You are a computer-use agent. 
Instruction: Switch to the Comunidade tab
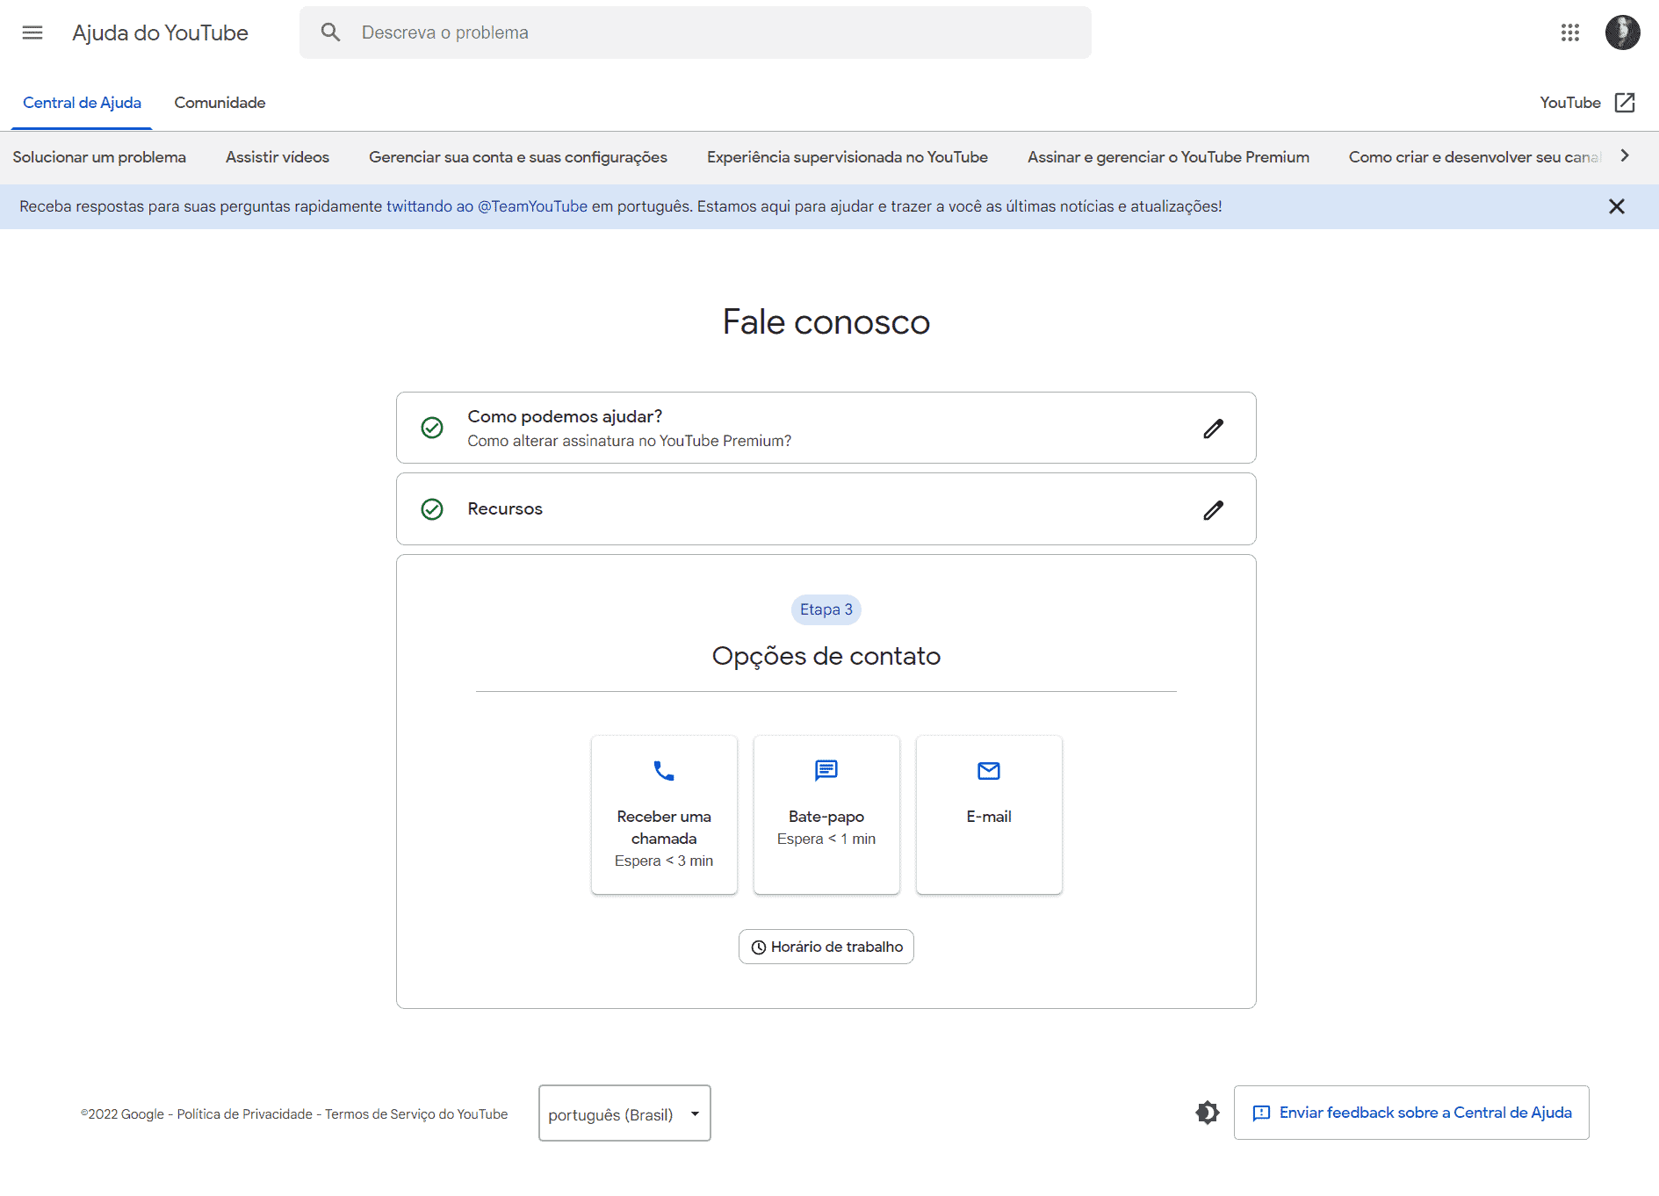tap(220, 103)
